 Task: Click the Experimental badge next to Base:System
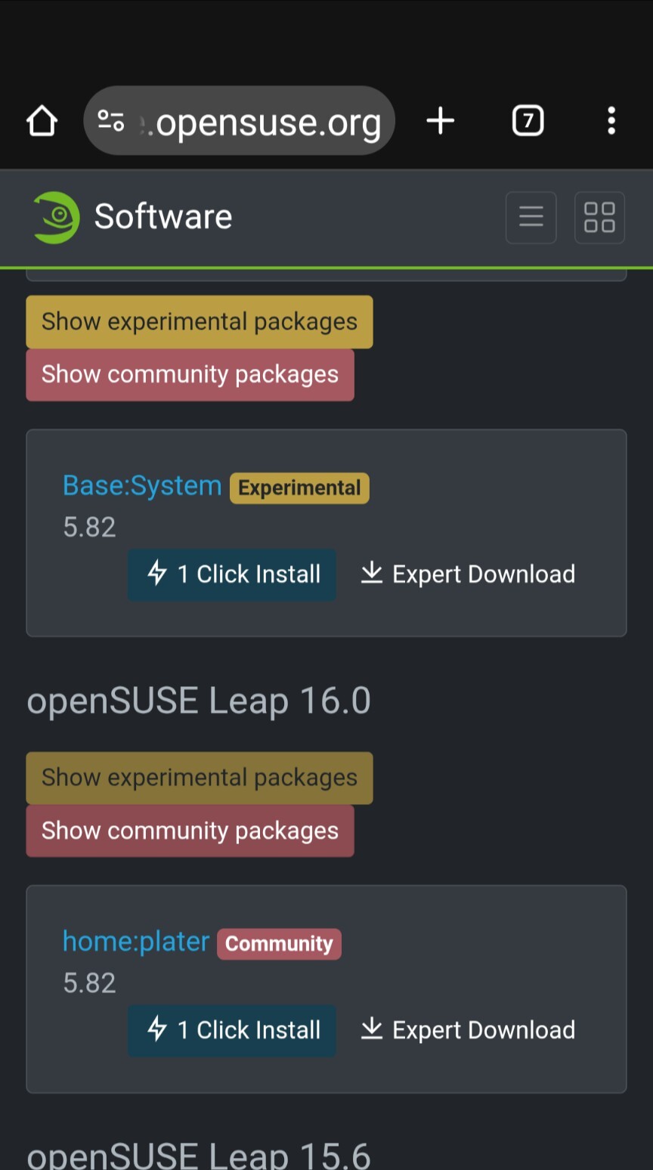(x=299, y=488)
